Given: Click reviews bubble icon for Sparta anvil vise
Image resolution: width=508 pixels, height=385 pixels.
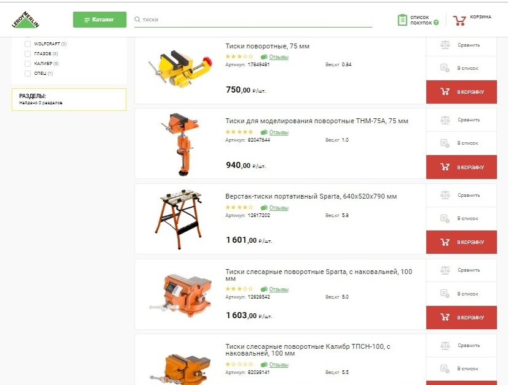Looking at the screenshot, I should 264,289.
